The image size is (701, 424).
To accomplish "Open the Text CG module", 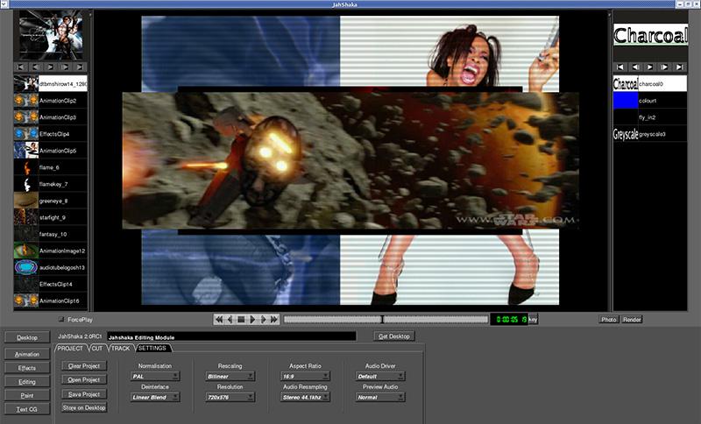I will [27, 409].
